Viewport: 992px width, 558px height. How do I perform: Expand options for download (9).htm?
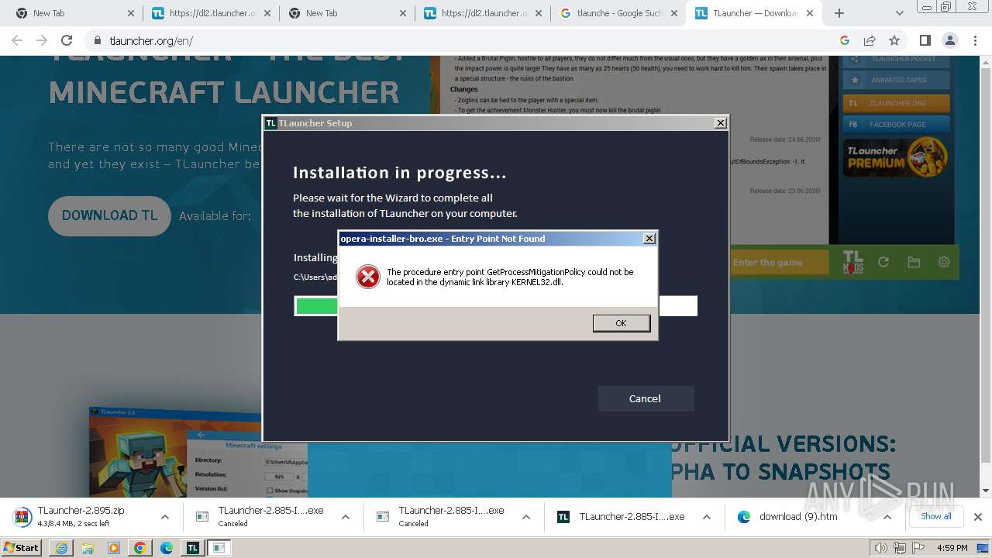click(x=887, y=517)
